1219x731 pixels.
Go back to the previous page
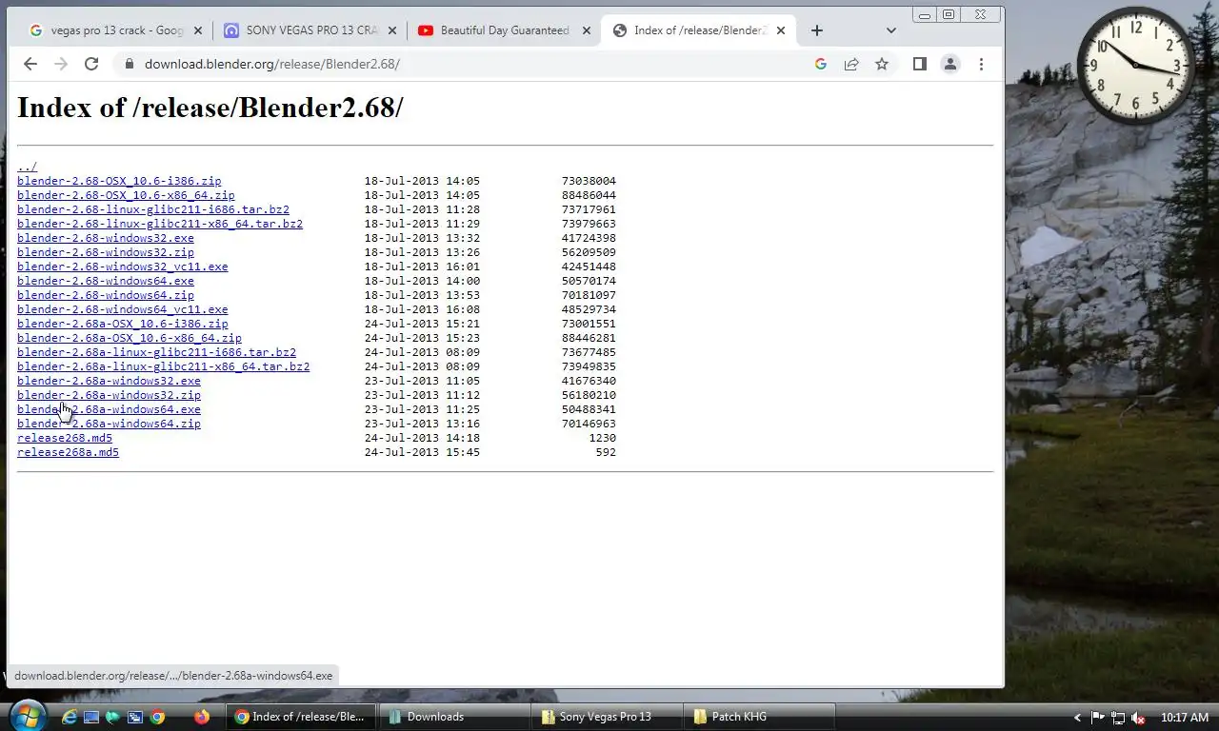[30, 64]
